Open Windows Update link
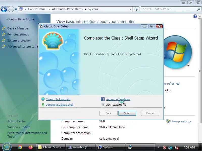This screenshot has height=151, width=202. [19, 127]
